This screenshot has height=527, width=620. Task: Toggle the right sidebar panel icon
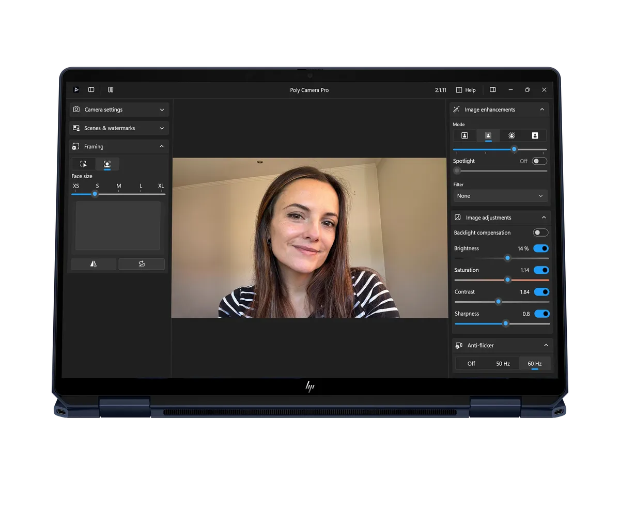[x=493, y=90]
